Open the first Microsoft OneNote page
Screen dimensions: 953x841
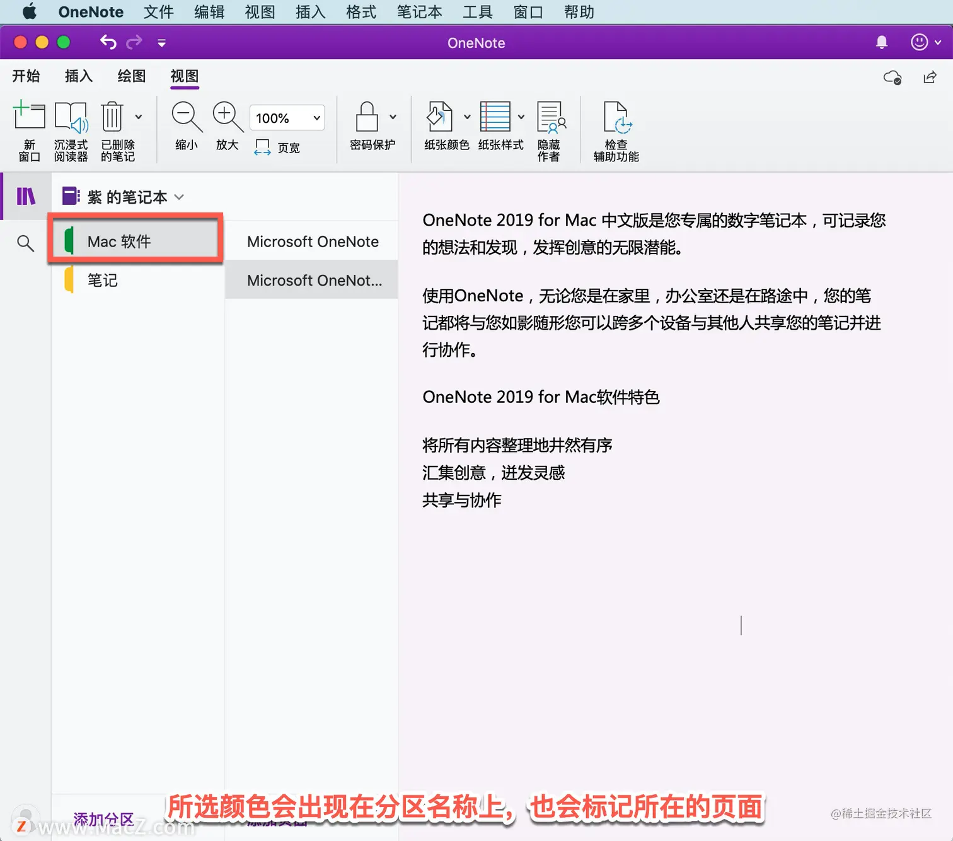click(x=311, y=241)
